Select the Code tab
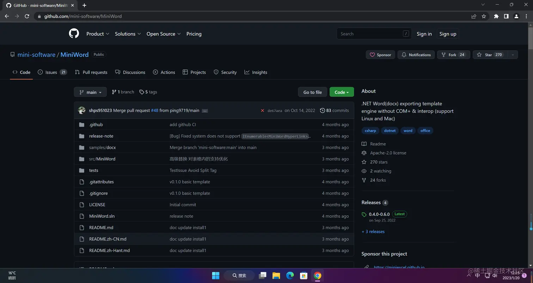Image resolution: width=533 pixels, height=283 pixels. pos(21,72)
